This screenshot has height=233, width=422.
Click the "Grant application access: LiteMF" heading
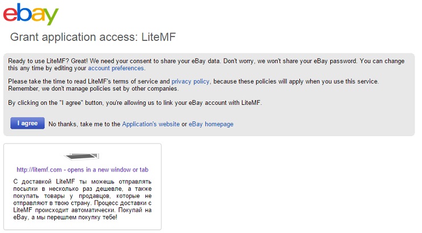pos(93,38)
